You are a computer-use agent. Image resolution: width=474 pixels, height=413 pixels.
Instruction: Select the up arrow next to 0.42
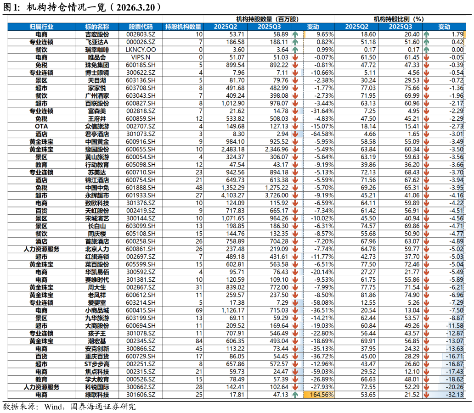(x=426, y=42)
